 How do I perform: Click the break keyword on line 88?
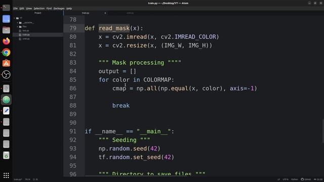click(121, 106)
